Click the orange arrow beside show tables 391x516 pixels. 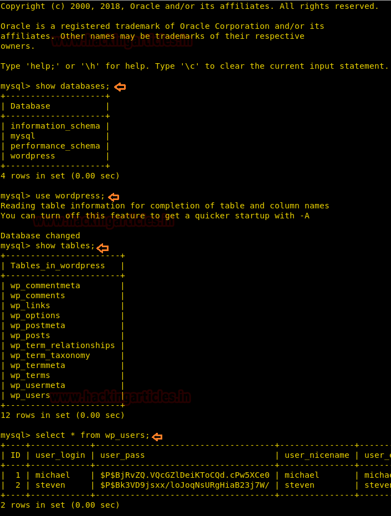click(x=103, y=248)
